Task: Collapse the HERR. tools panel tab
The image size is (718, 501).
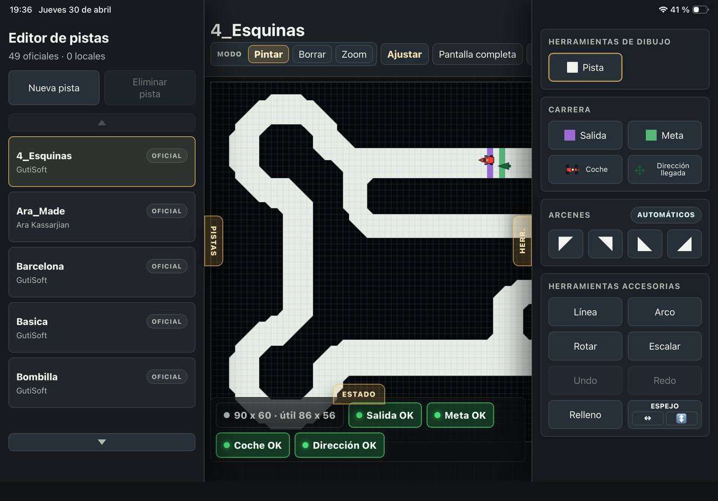Action: click(x=522, y=240)
